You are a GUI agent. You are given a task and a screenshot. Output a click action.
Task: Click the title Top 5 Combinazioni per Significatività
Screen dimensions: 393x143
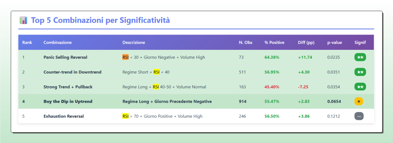coord(101,20)
